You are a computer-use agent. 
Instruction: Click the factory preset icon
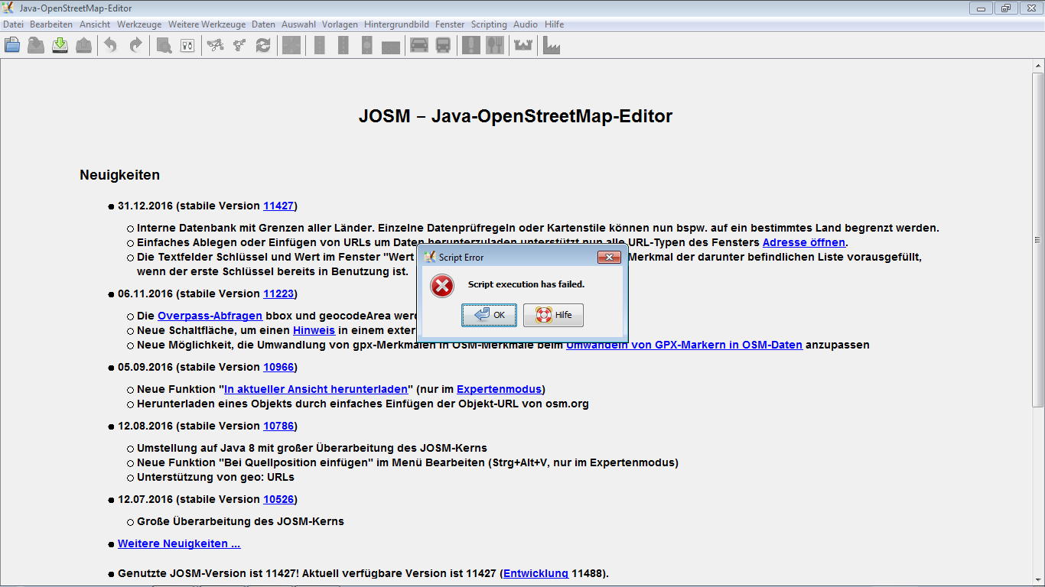coord(551,46)
